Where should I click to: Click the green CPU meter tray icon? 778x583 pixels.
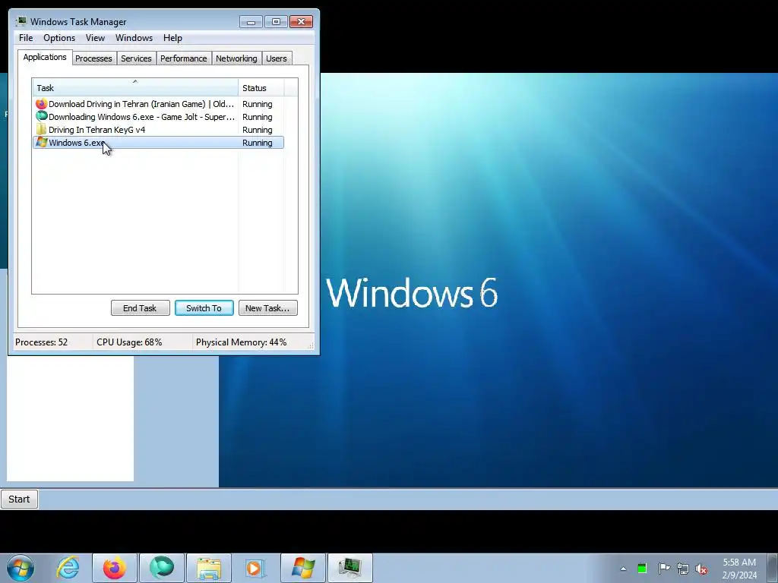tap(642, 568)
